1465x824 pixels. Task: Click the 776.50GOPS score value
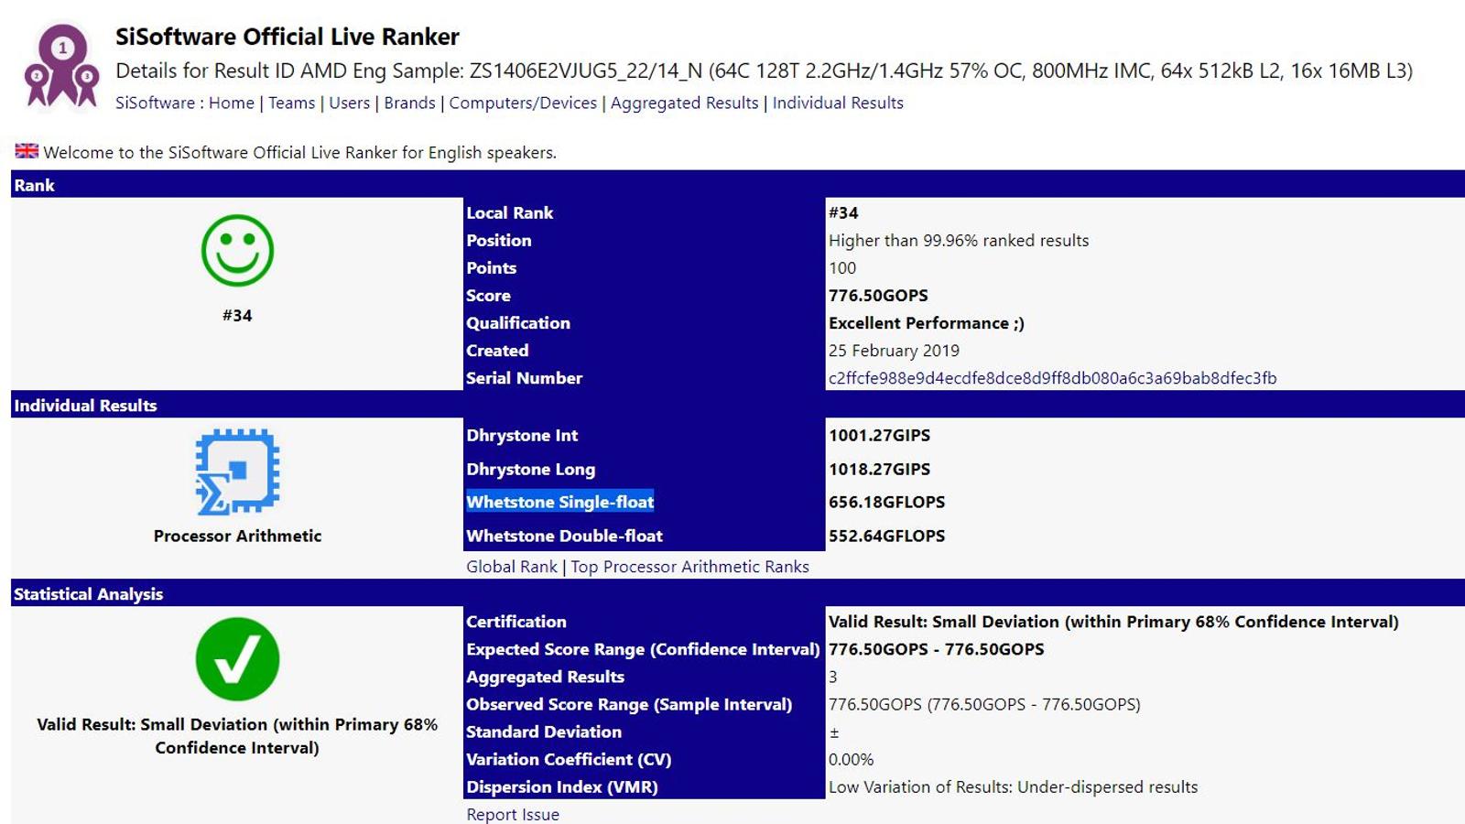coord(879,296)
